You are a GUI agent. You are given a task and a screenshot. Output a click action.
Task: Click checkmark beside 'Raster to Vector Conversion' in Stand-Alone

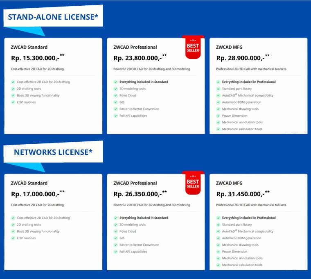116,109
